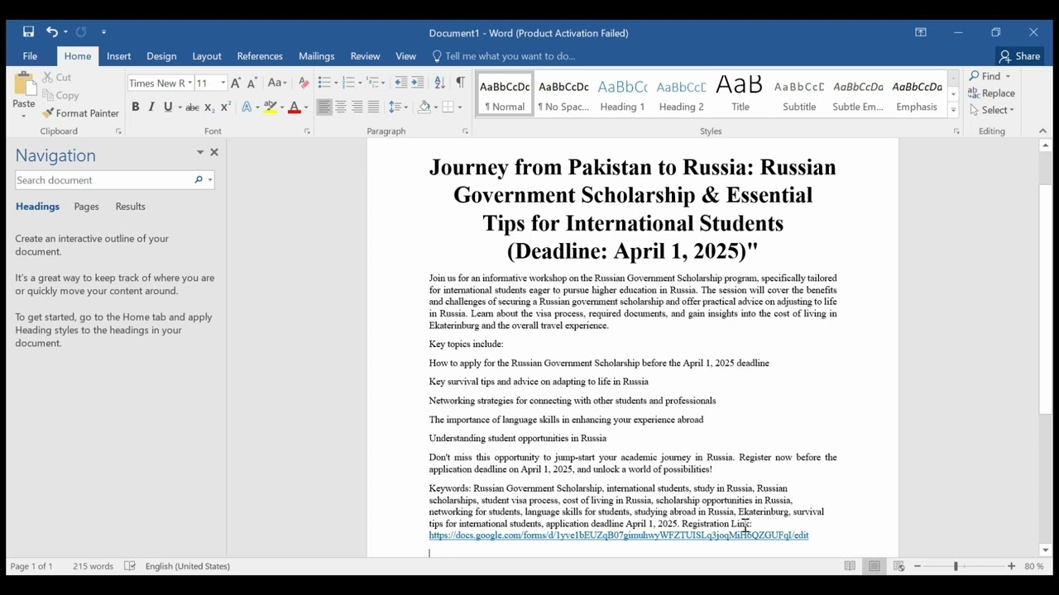Toggle Italic formatting
1059x595 pixels.
(x=151, y=107)
